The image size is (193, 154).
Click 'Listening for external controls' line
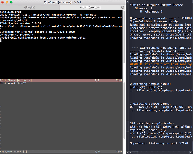tap(37, 32)
